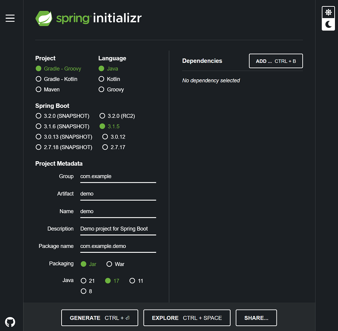Click the Share button
The height and width of the screenshot is (331, 338).
256,318
